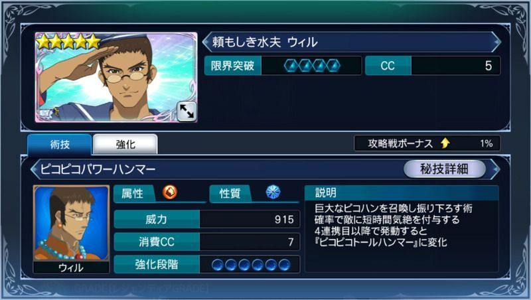The width and height of the screenshot is (531, 300).
Task: Click the right arrow beside card name
Action: 496,42
